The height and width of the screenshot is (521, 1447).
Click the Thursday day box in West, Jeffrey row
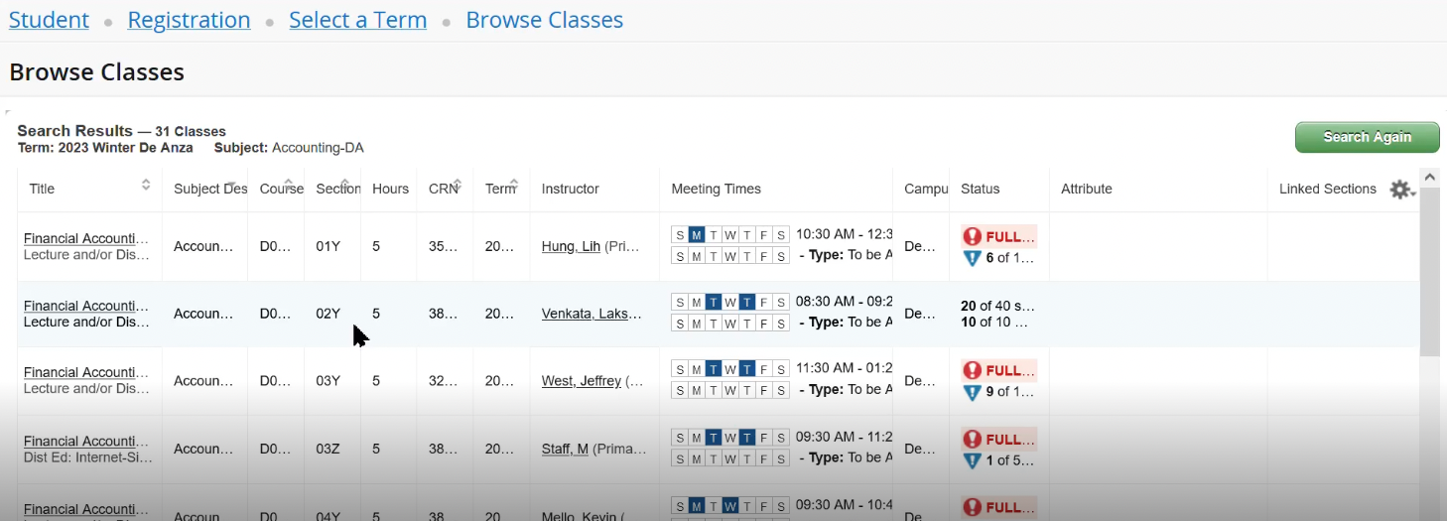point(746,369)
